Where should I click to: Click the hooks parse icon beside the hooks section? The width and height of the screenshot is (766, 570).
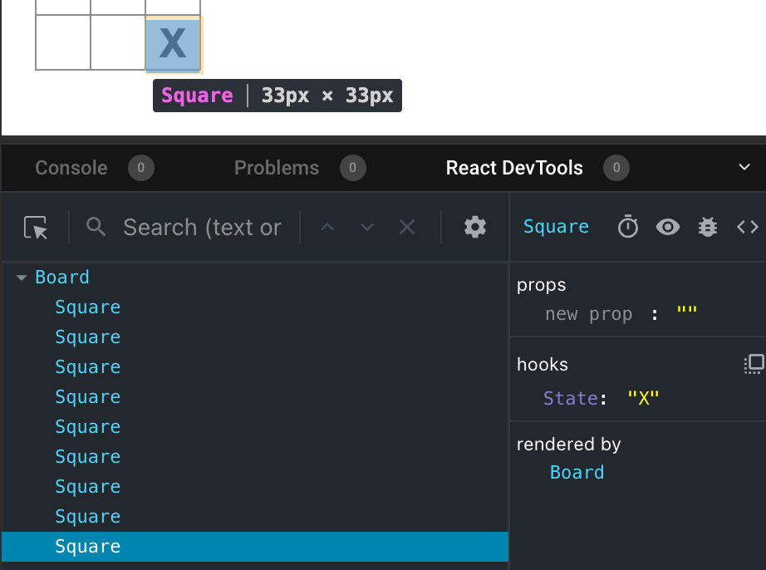(753, 363)
